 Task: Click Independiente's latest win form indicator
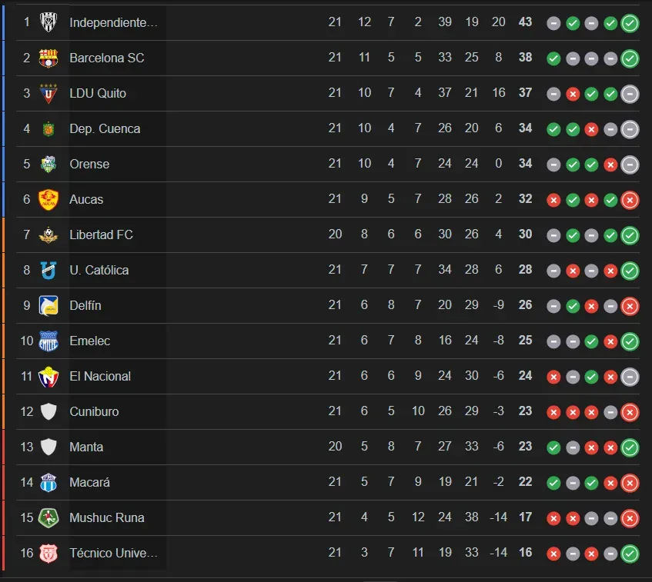[x=630, y=23]
